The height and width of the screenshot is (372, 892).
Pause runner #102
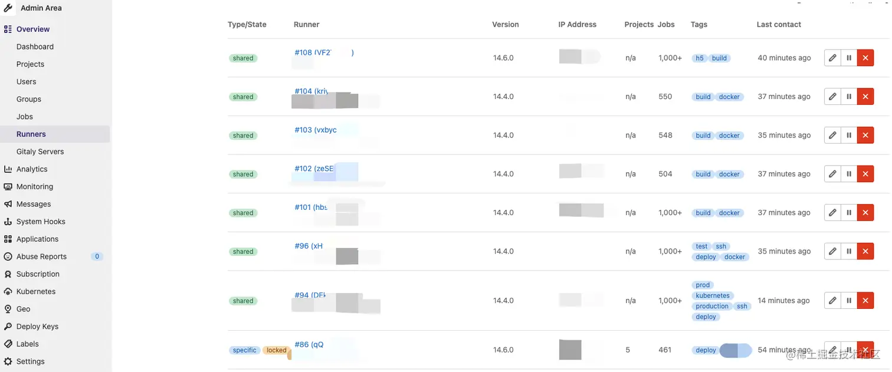tap(849, 174)
